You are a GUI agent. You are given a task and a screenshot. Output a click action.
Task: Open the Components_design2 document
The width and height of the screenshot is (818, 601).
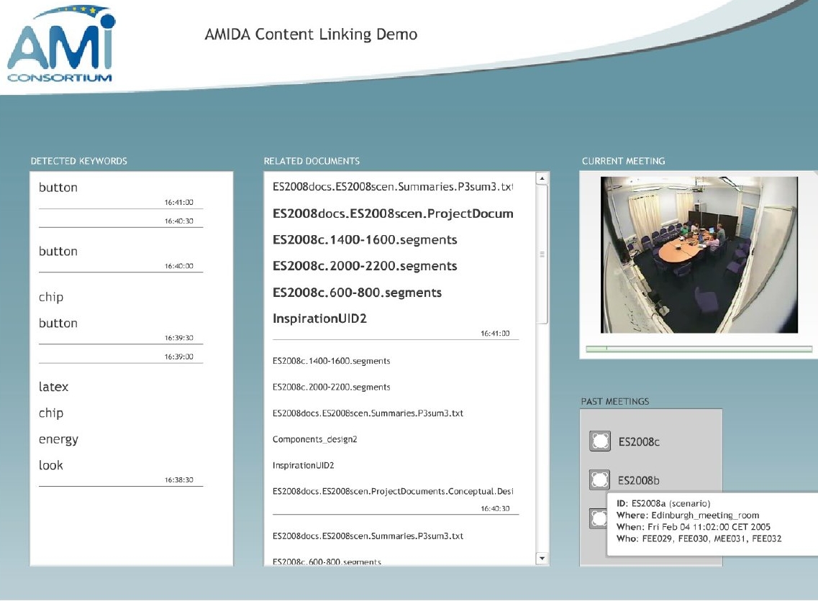click(x=314, y=439)
